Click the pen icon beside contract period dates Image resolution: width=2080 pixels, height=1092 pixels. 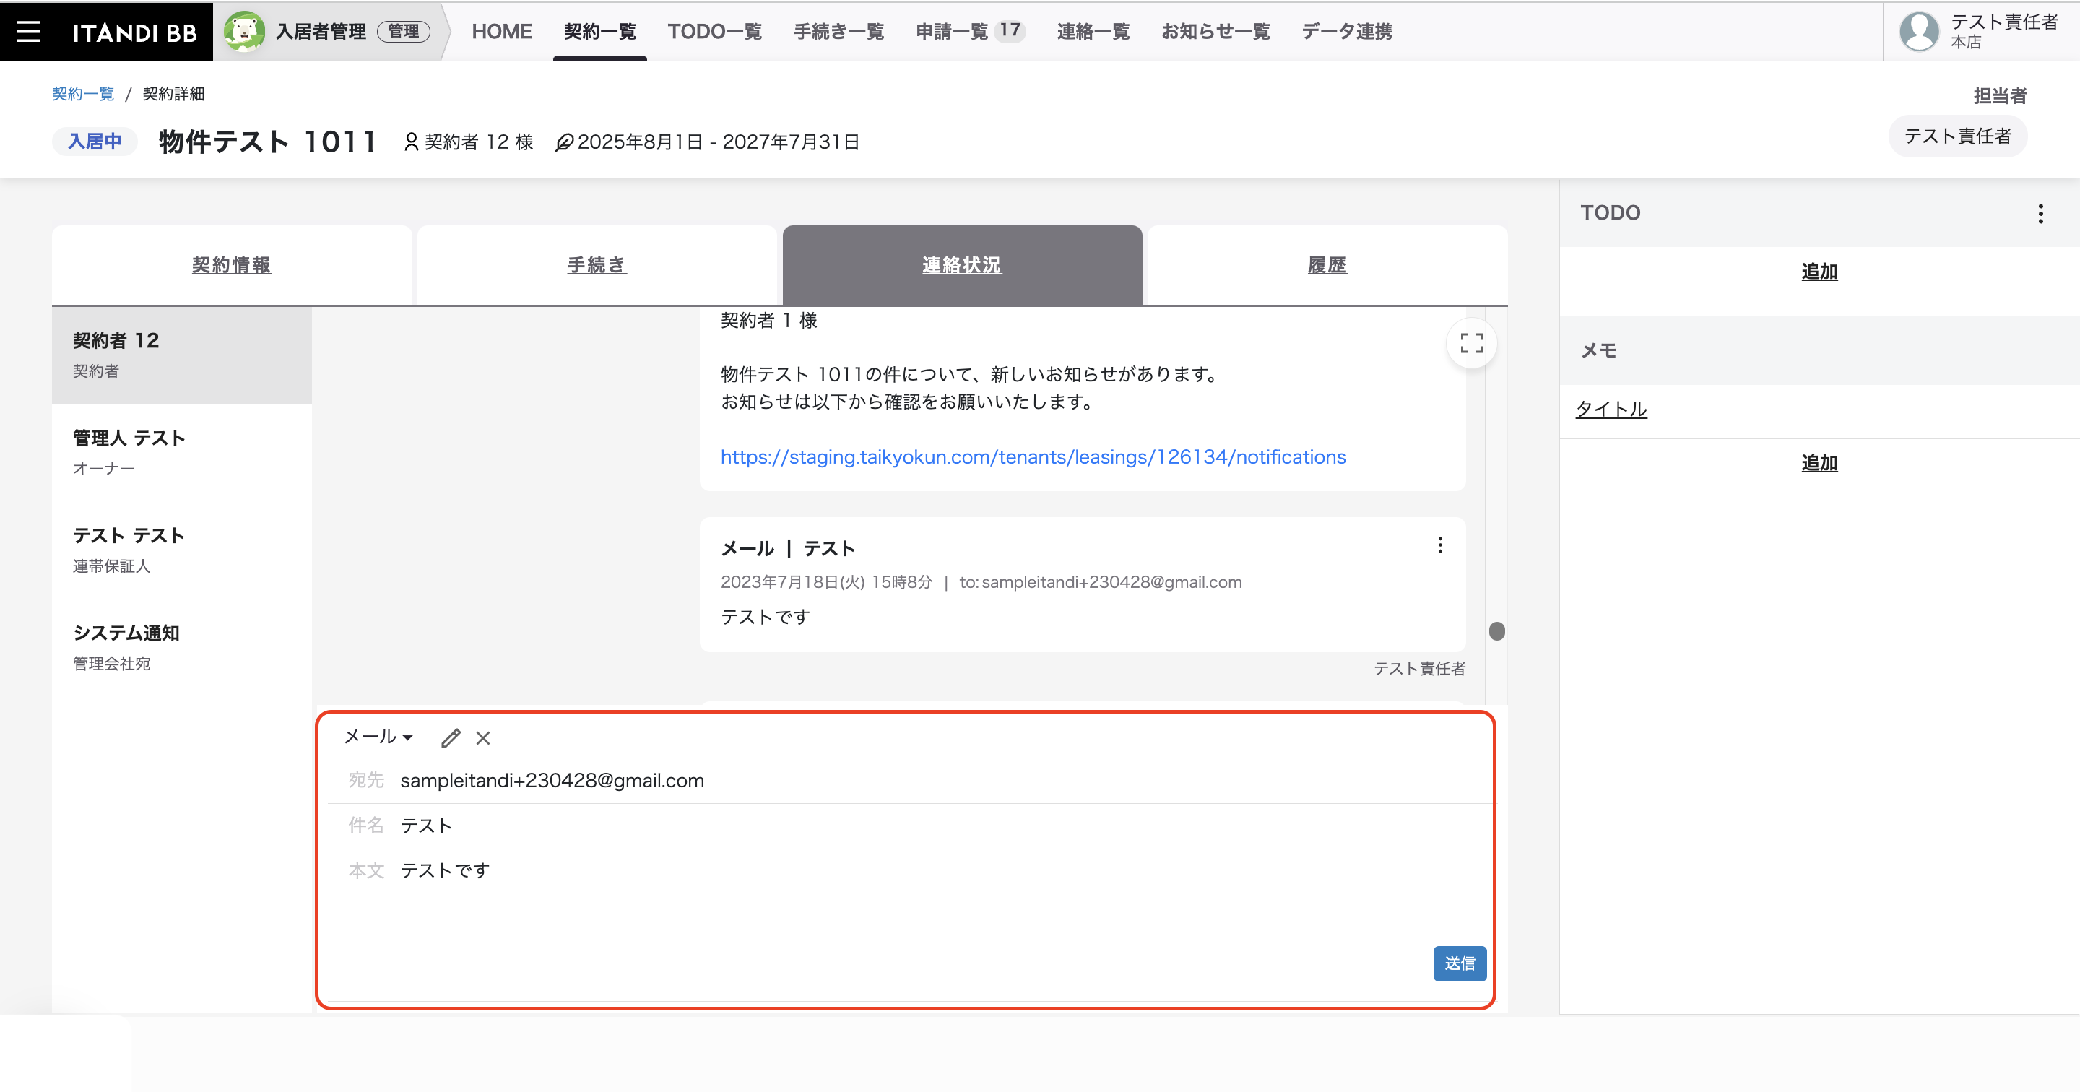[x=563, y=142]
